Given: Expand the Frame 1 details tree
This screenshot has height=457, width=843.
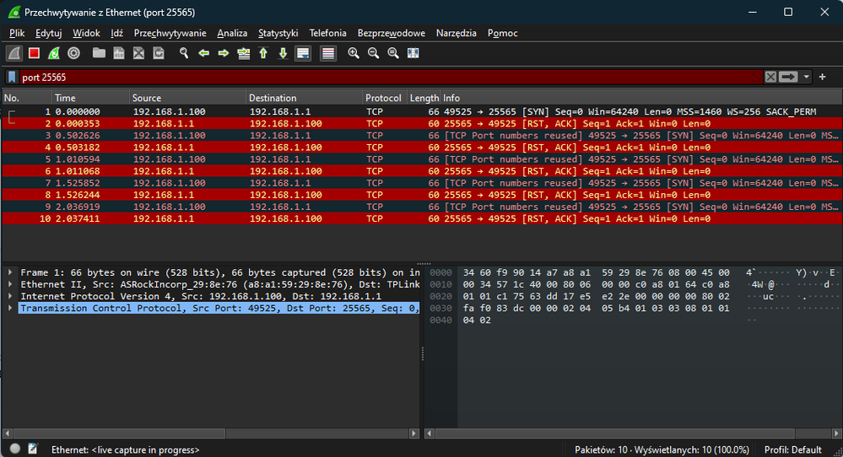Looking at the screenshot, I should 10,272.
